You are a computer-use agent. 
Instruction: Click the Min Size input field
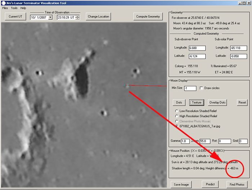click(190, 88)
